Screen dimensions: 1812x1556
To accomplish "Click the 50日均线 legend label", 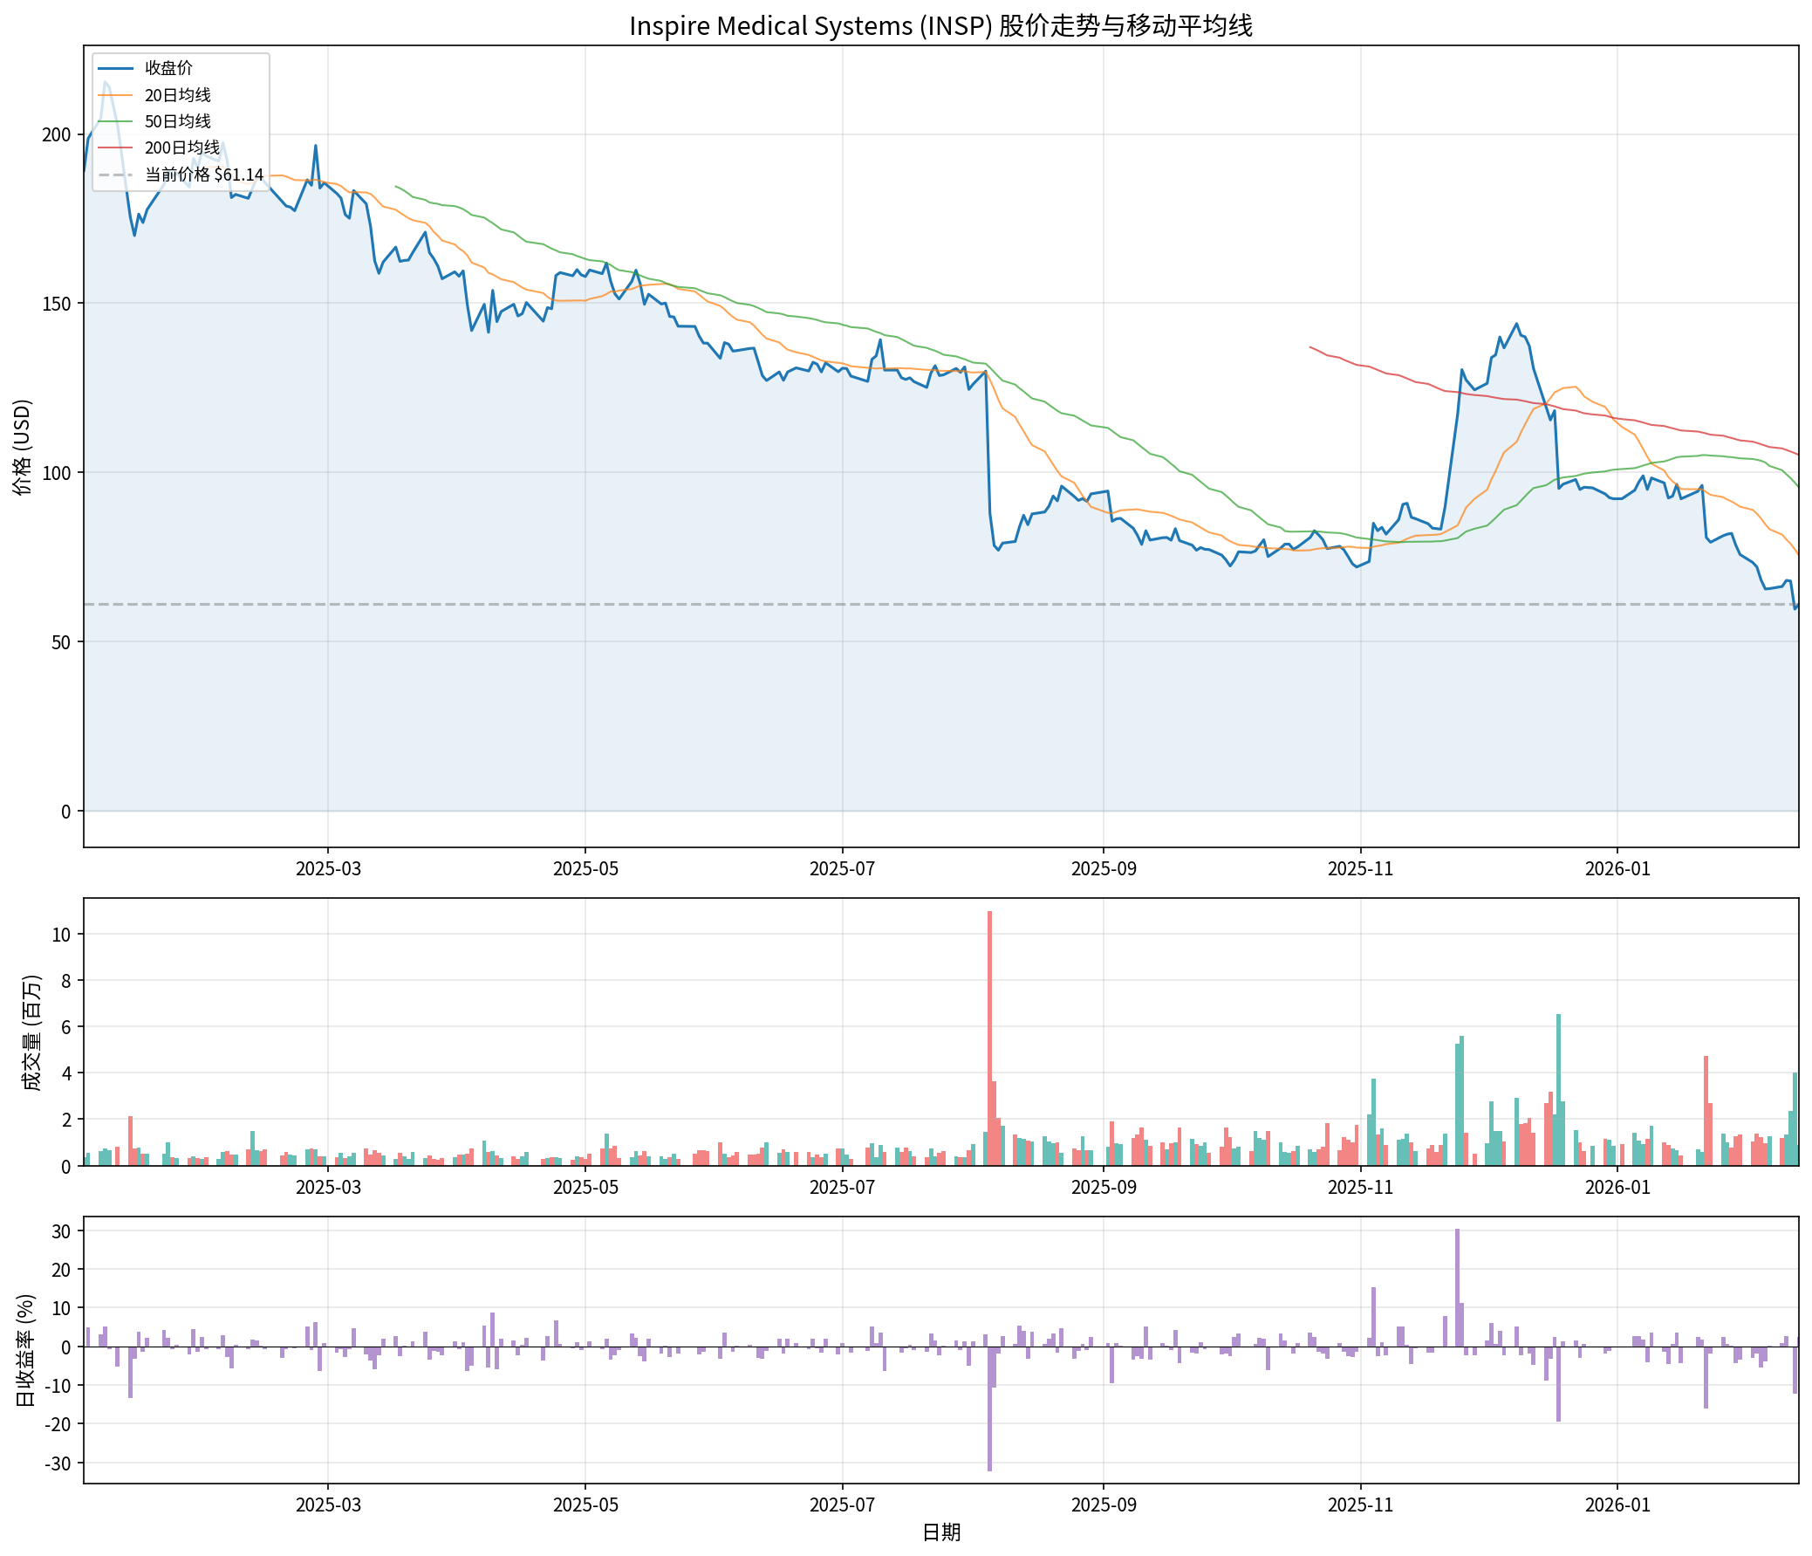I will pos(177,121).
